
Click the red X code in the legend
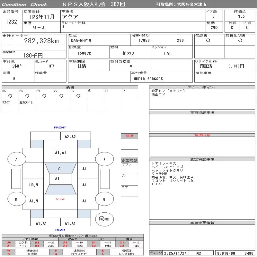[x=9, y=254]
